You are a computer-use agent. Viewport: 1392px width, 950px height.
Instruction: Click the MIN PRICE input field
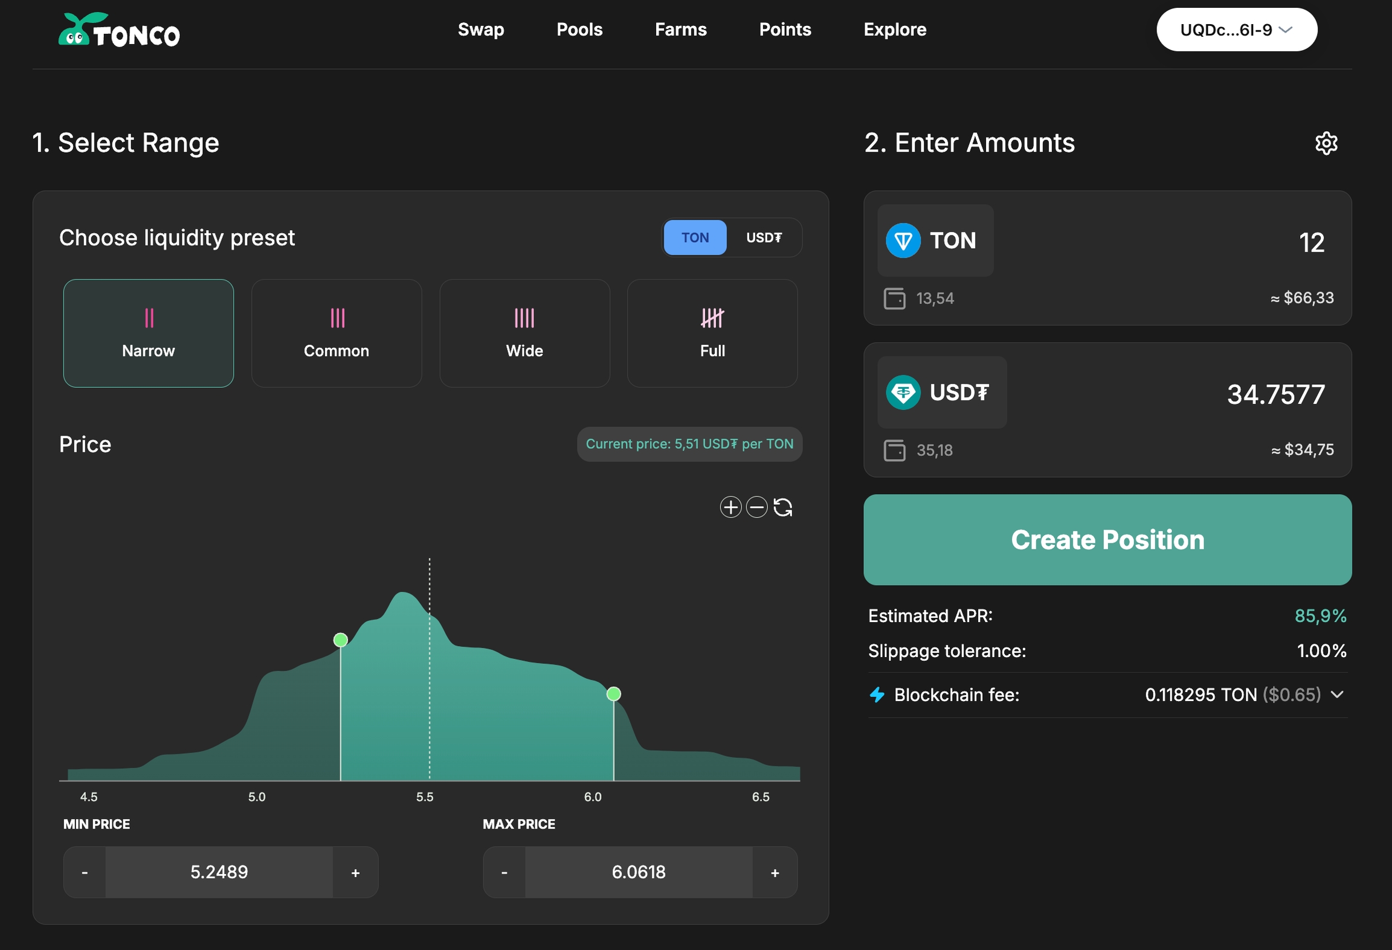pyautogui.click(x=219, y=871)
